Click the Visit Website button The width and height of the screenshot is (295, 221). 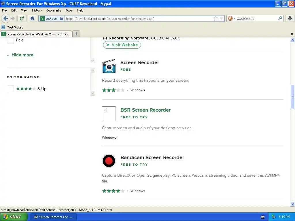pyautogui.click(x=122, y=45)
